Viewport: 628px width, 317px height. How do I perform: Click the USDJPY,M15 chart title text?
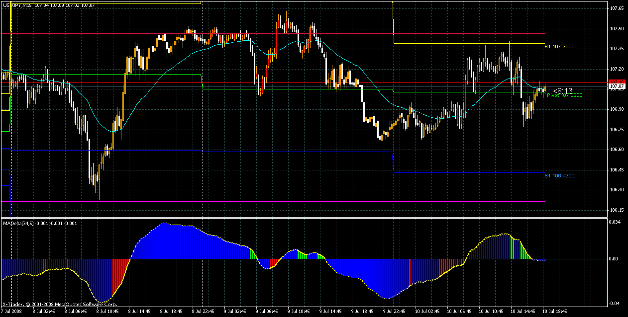[x=17, y=4]
